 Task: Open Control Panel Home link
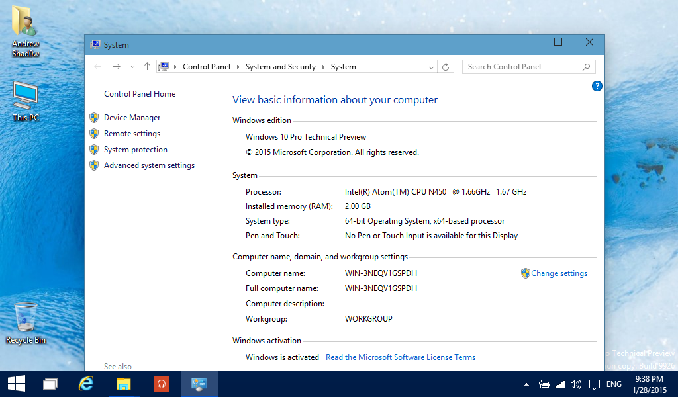click(140, 94)
